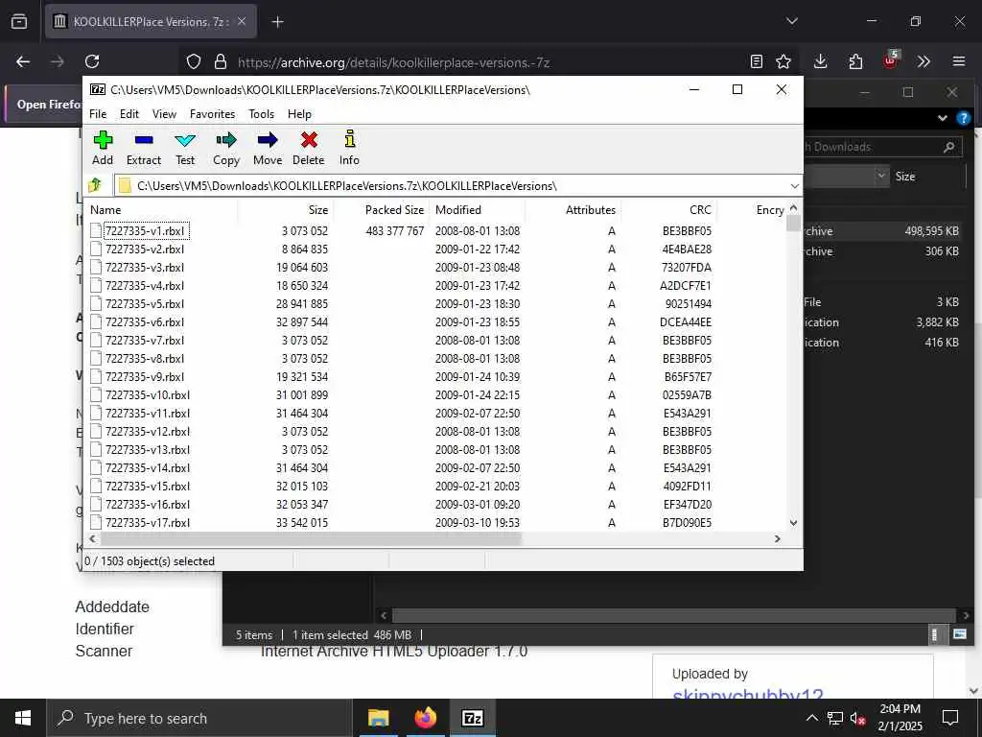Select file 7227335-v17.rbxl
The height and width of the screenshot is (737, 982).
click(147, 523)
